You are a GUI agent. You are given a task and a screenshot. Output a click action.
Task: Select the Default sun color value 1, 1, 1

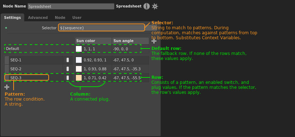pyautogui.click(x=90, y=49)
